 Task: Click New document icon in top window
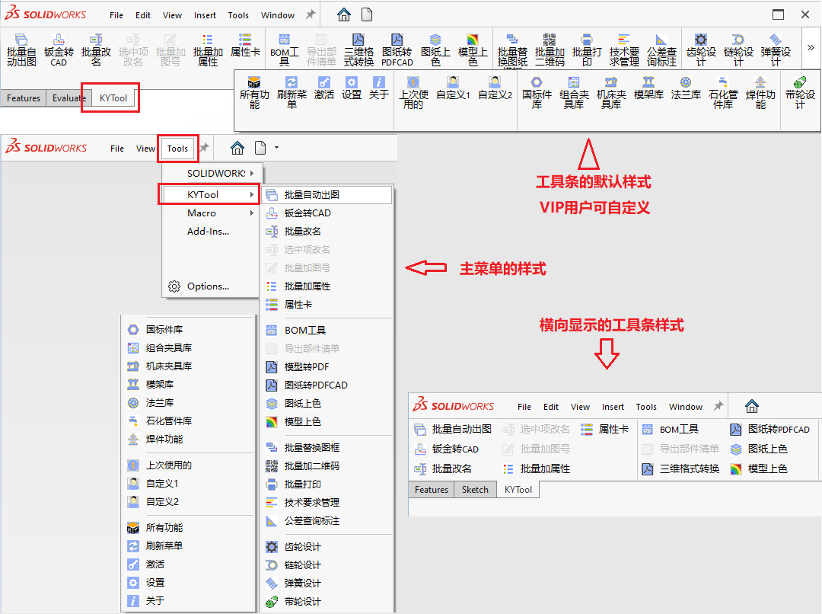[367, 14]
